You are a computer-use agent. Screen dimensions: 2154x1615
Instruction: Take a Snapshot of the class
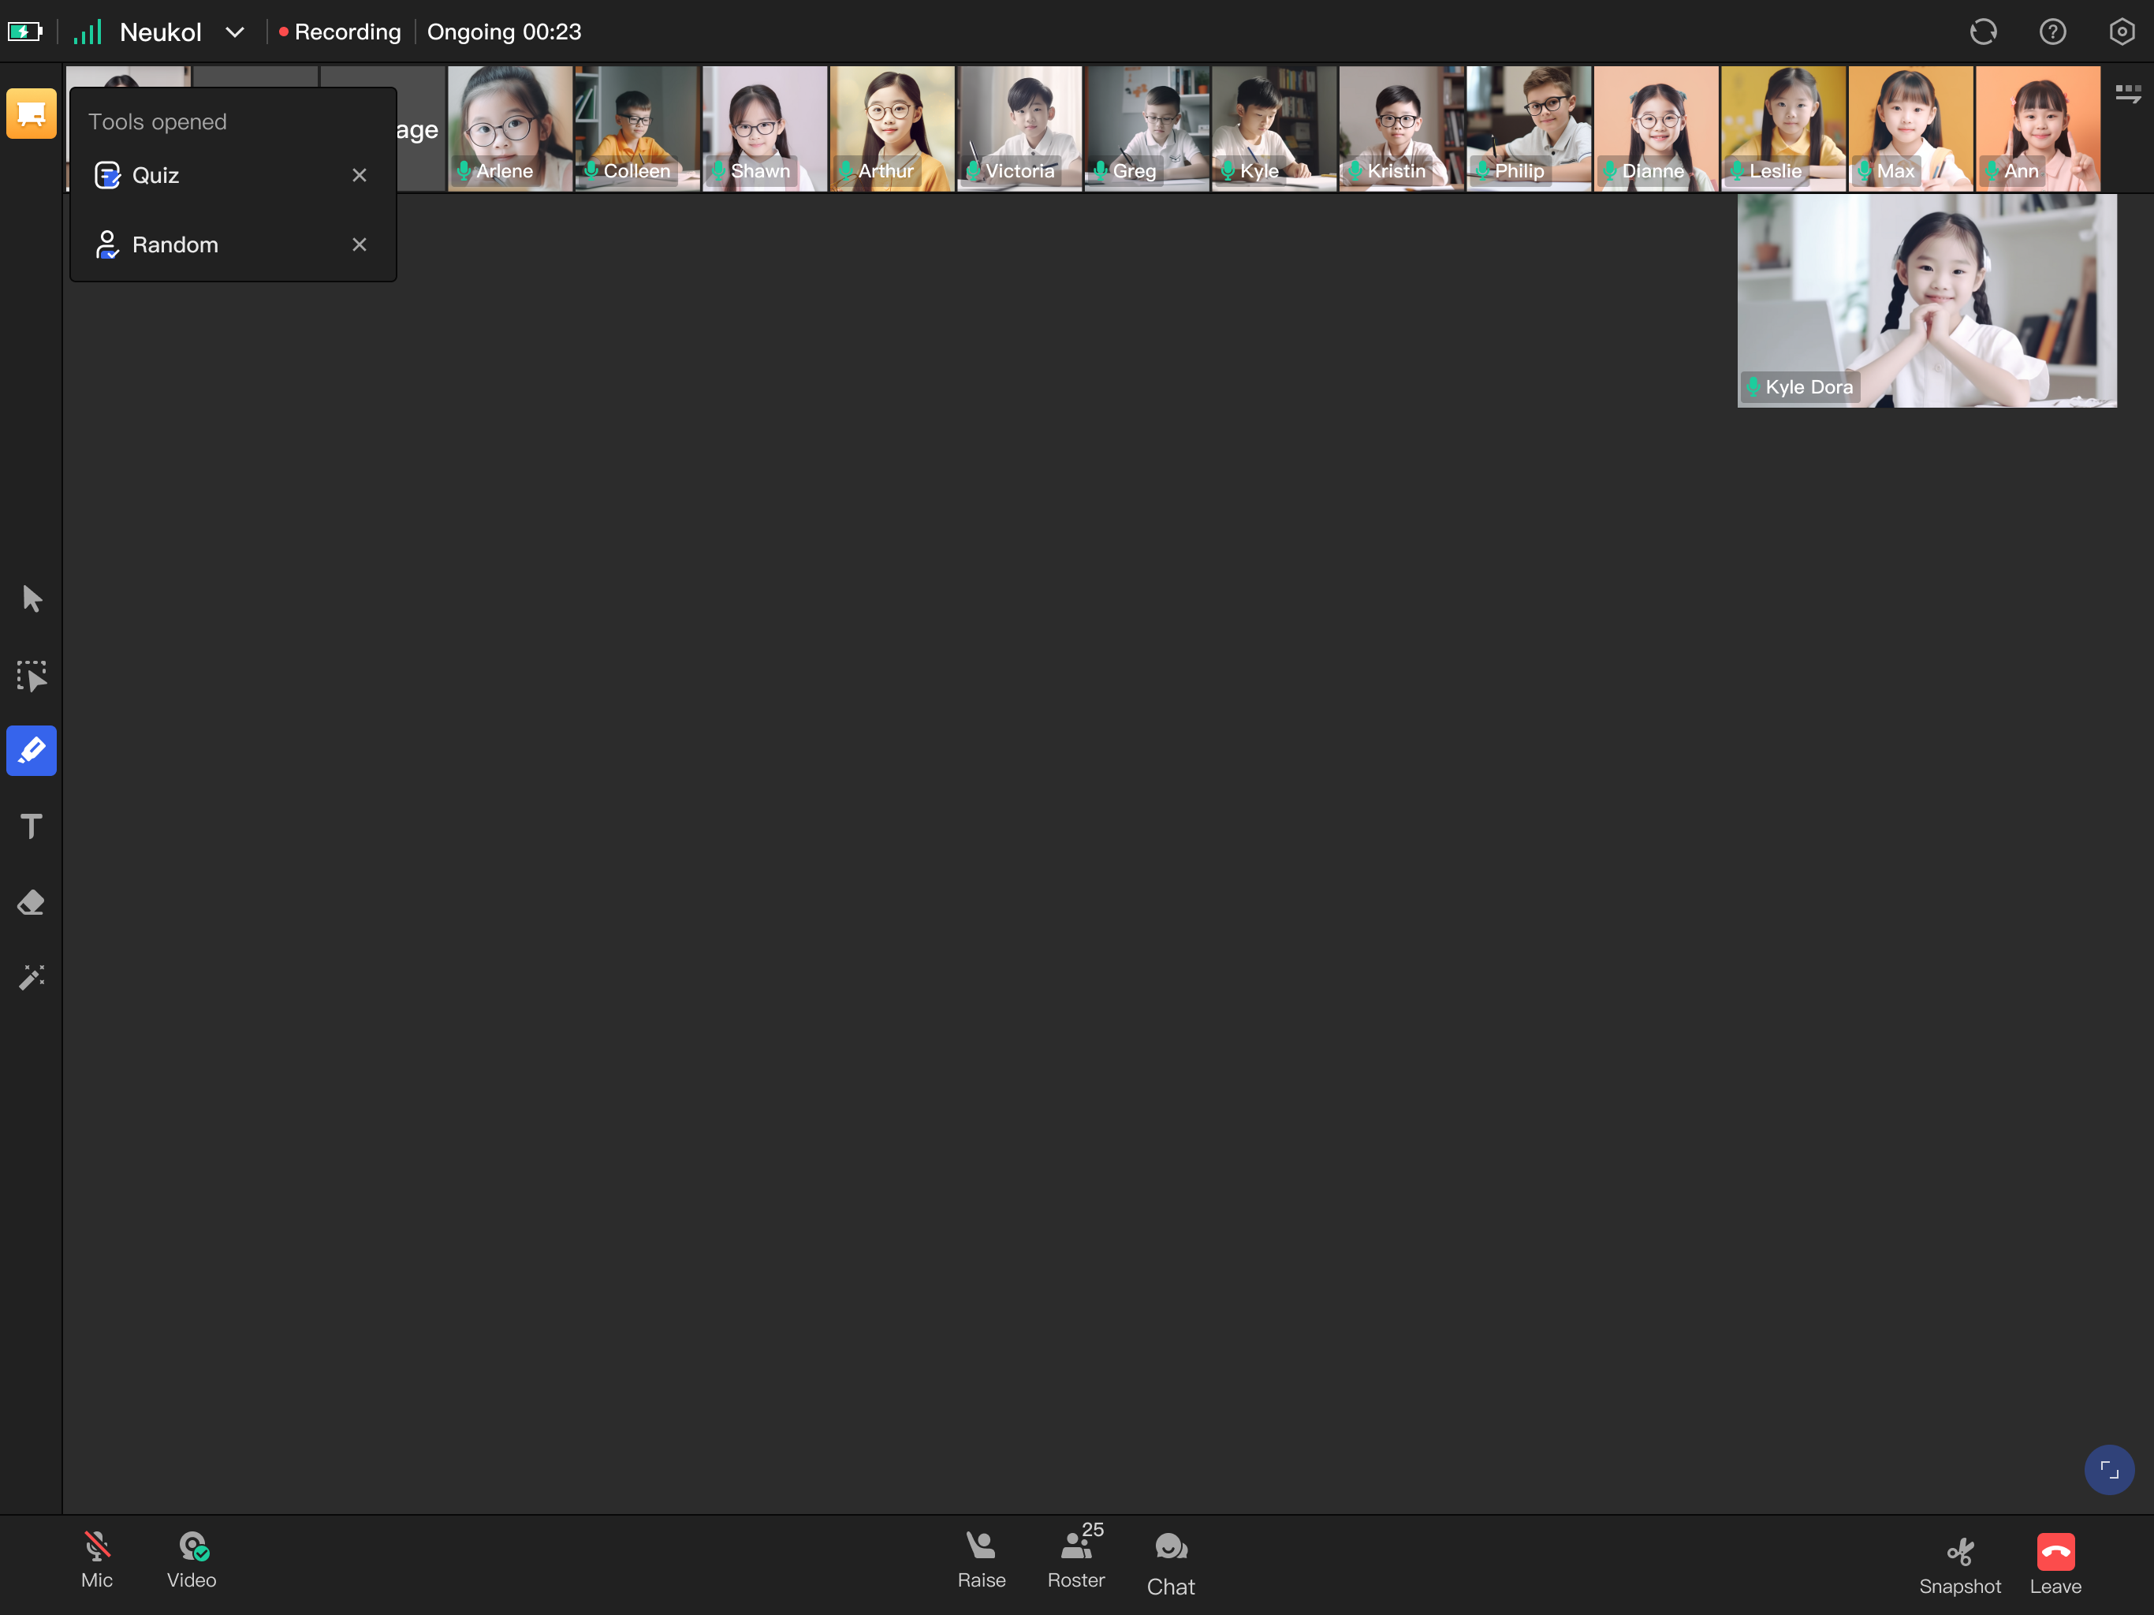1958,1564
